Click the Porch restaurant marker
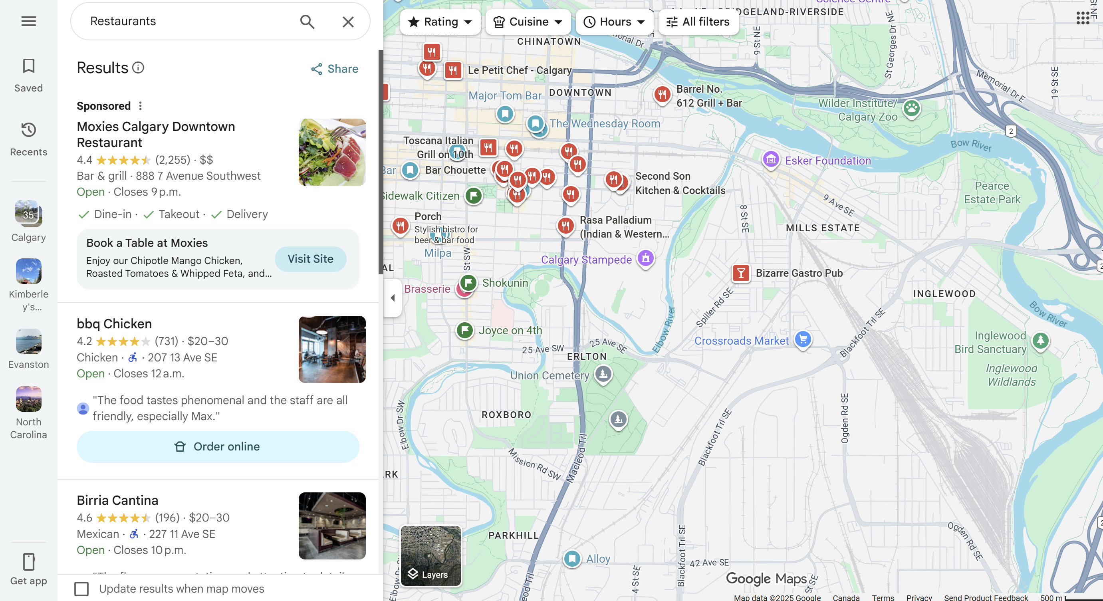Screen dimensions: 1103x601 coord(400,226)
